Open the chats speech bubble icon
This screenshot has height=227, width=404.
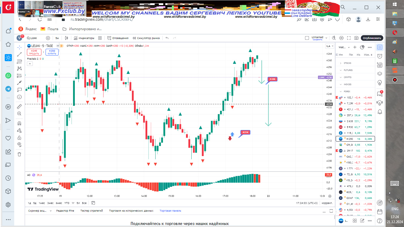coord(380,94)
